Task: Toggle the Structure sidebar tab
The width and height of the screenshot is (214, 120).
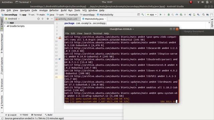Action: coord(2,85)
